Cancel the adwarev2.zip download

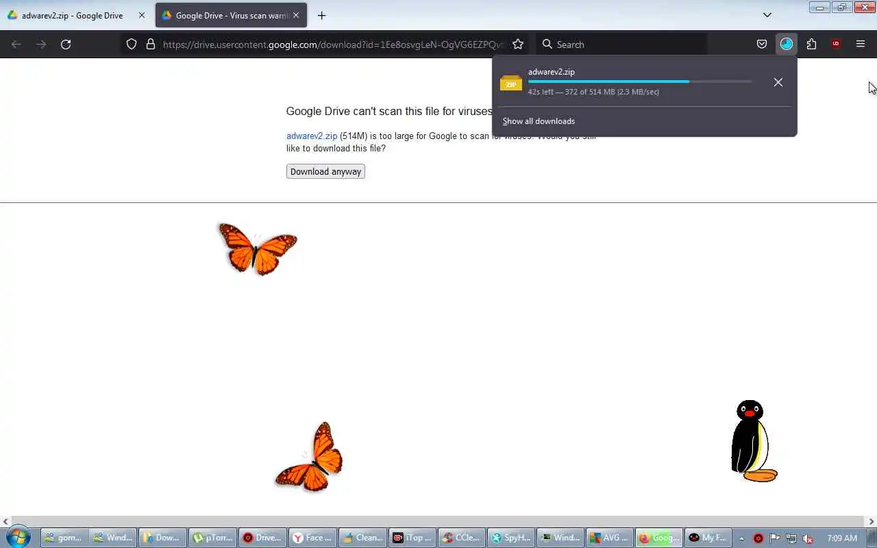(778, 82)
